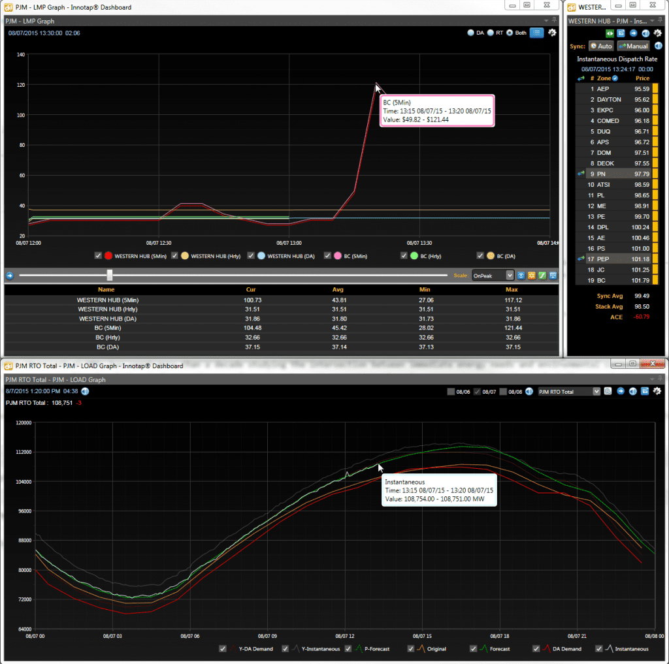This screenshot has width=669, height=664.
Task: Click the magnifier zoom icon in LOAD Graph toolbar
Action: point(608,391)
